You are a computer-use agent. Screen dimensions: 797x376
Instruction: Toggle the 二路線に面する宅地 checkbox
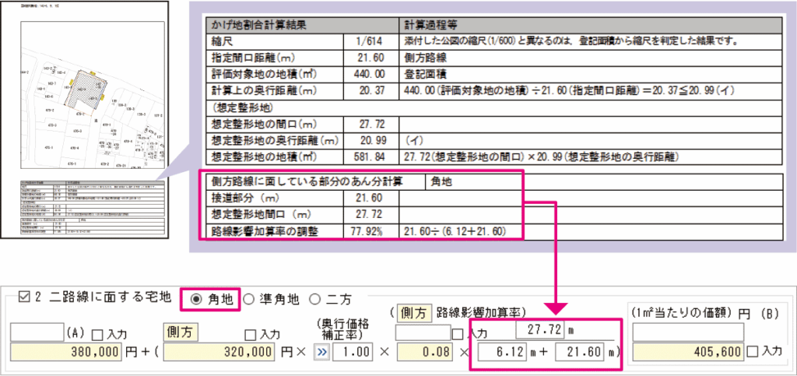[23, 299]
